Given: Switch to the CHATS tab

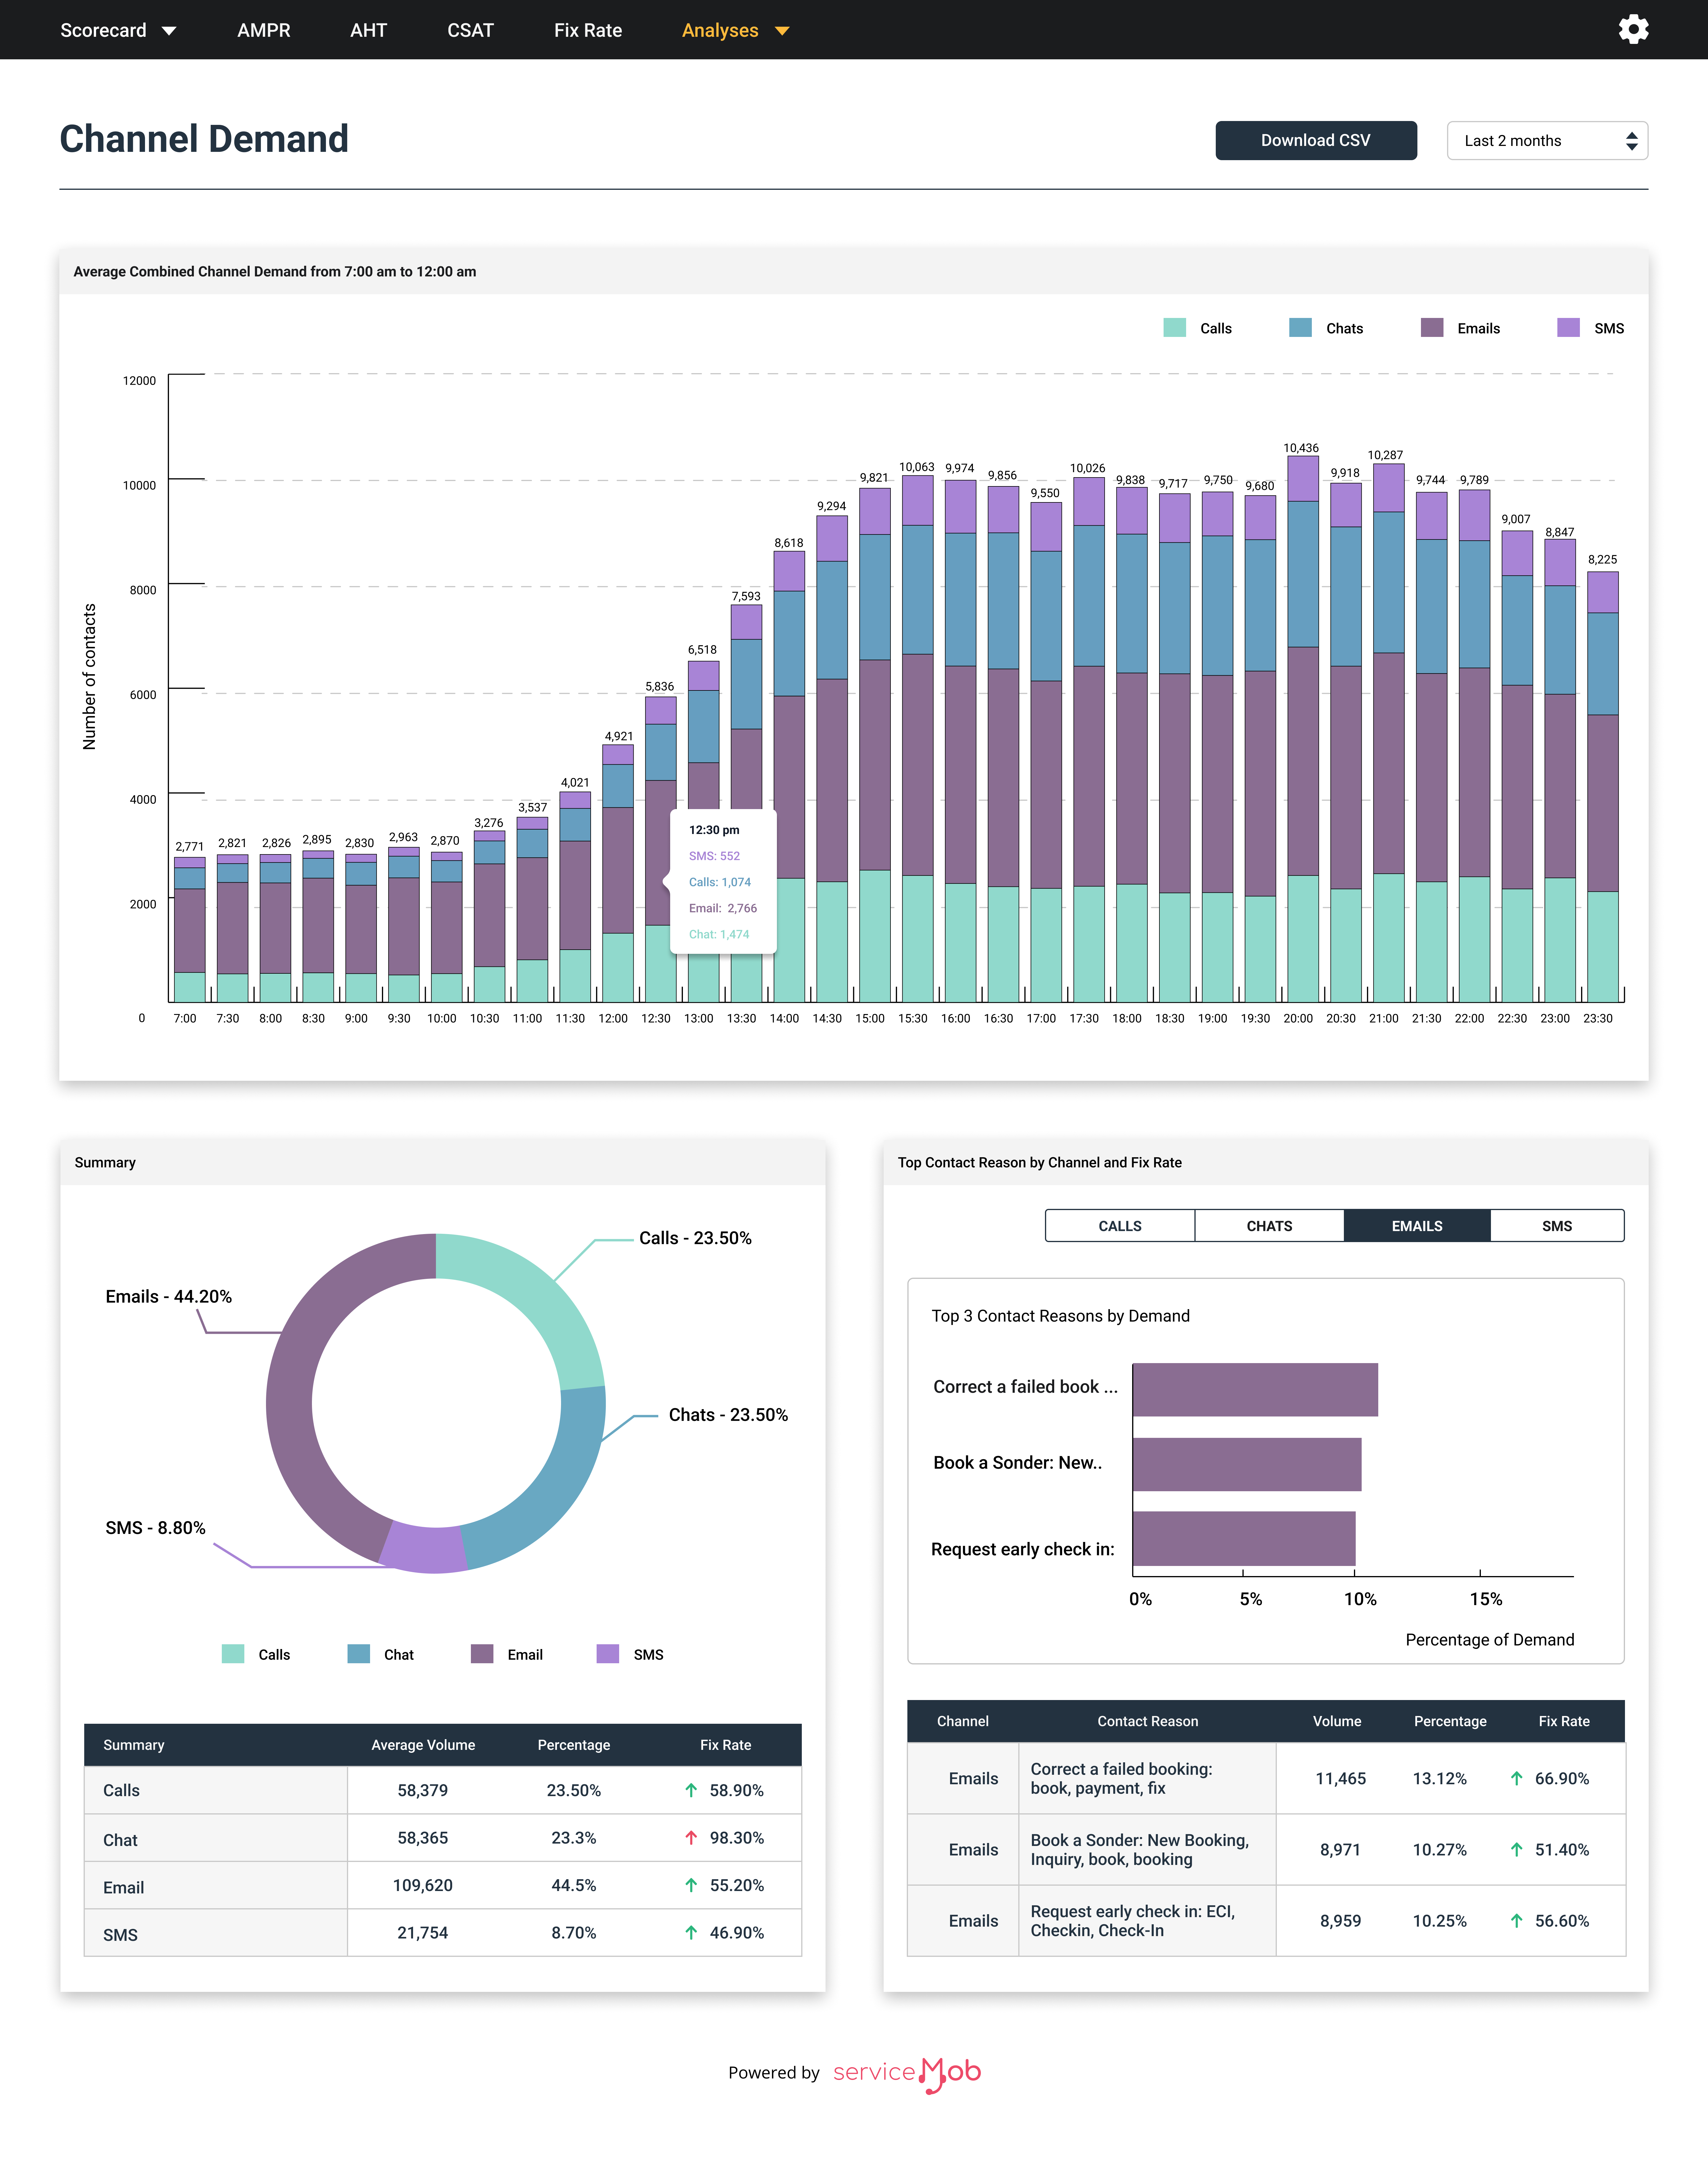Looking at the screenshot, I should [x=1269, y=1226].
